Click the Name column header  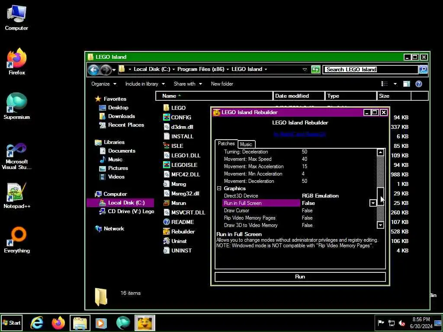coord(214,96)
